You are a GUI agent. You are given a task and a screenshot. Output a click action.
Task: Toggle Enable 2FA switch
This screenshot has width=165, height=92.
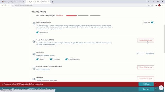coord(152,22)
